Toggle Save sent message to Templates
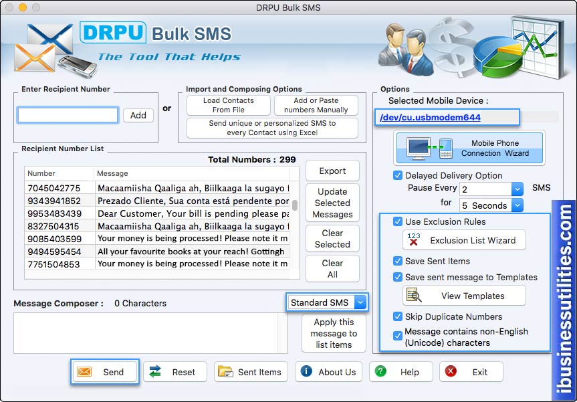This screenshot has height=402, width=577. [x=397, y=277]
